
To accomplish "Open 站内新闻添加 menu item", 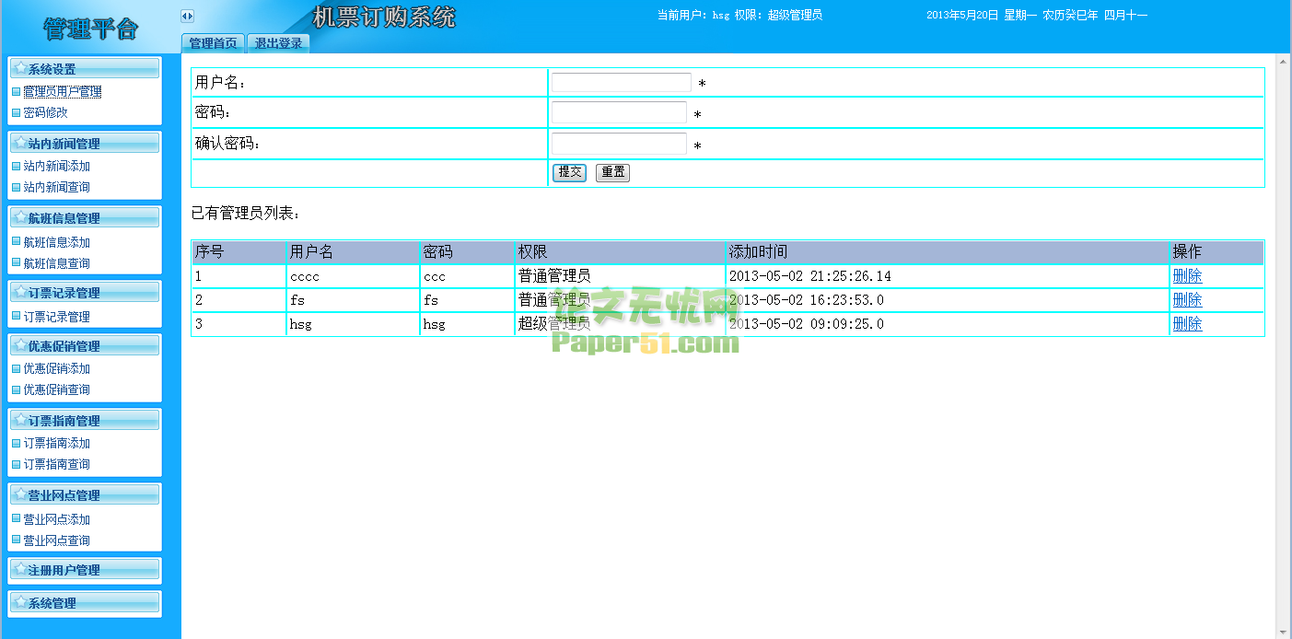I will point(56,166).
